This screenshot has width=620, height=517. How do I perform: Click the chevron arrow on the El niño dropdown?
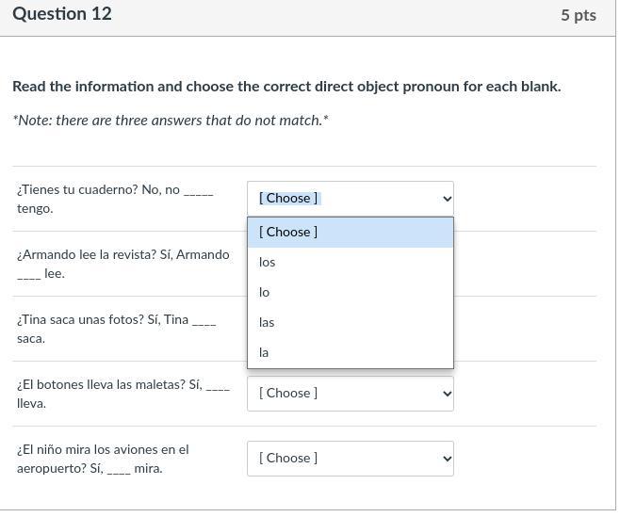pos(447,459)
